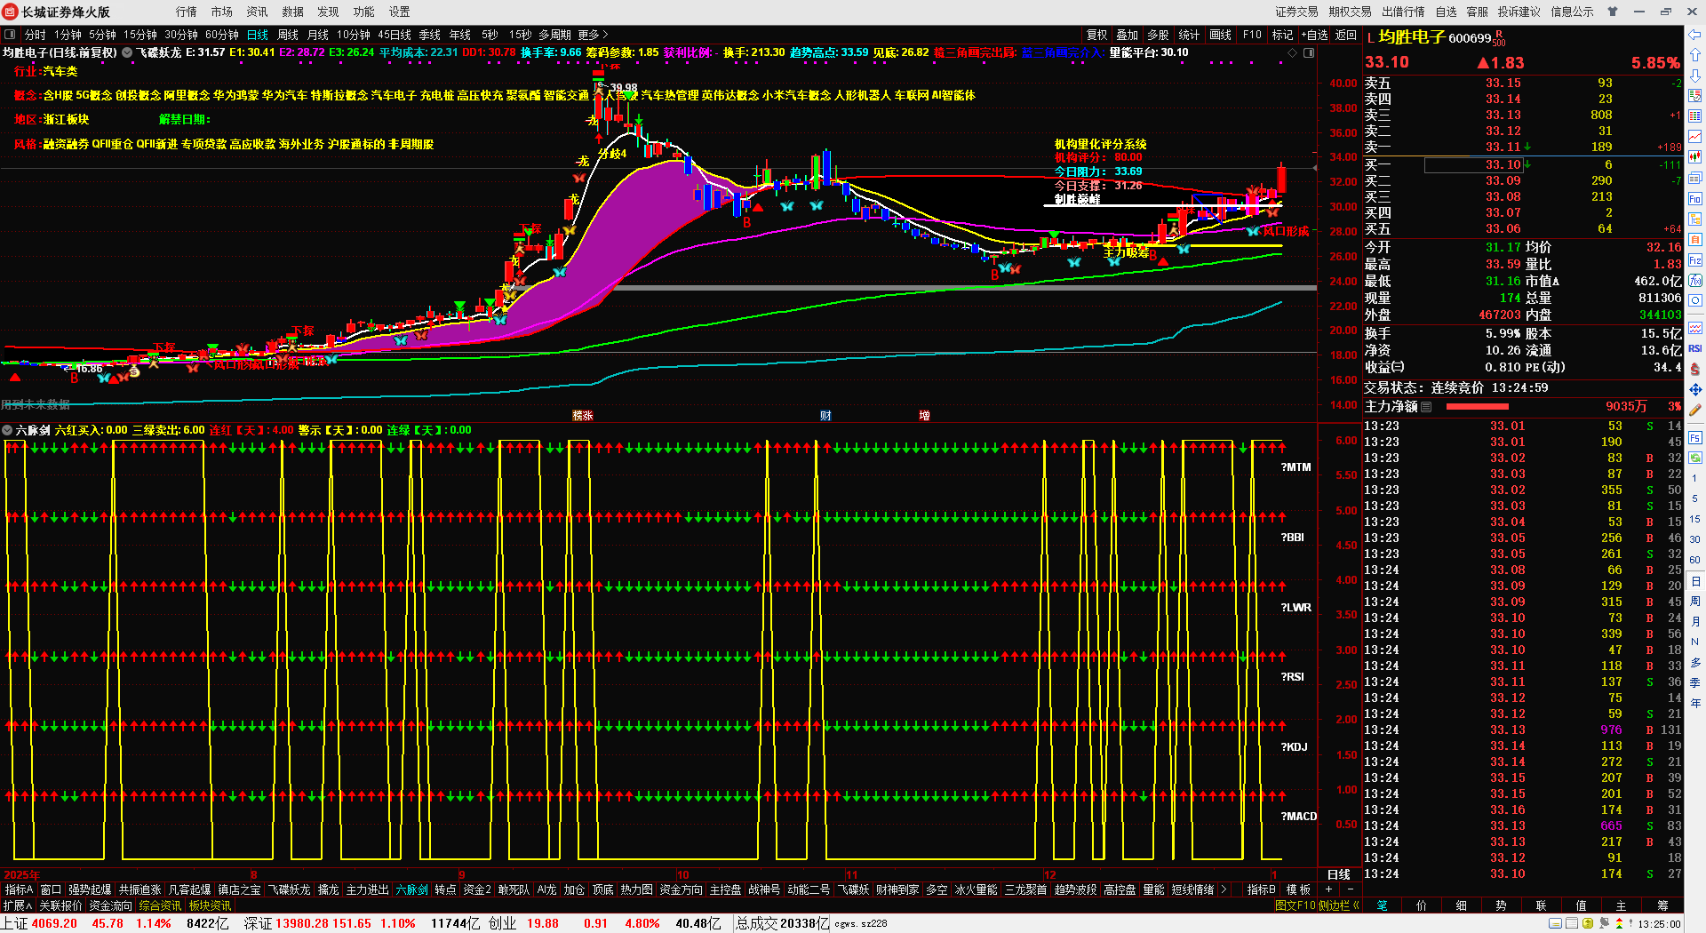
Task: Switch to 分时 intraday view
Action: (36, 35)
